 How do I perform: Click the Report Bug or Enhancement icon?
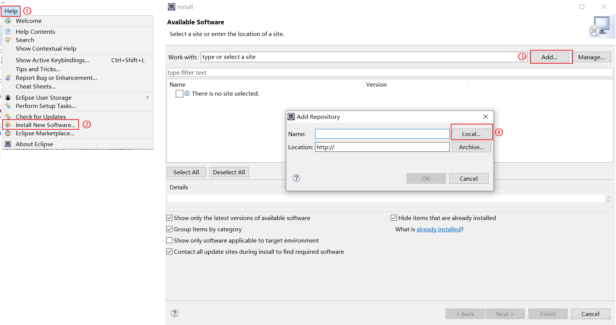(x=8, y=78)
